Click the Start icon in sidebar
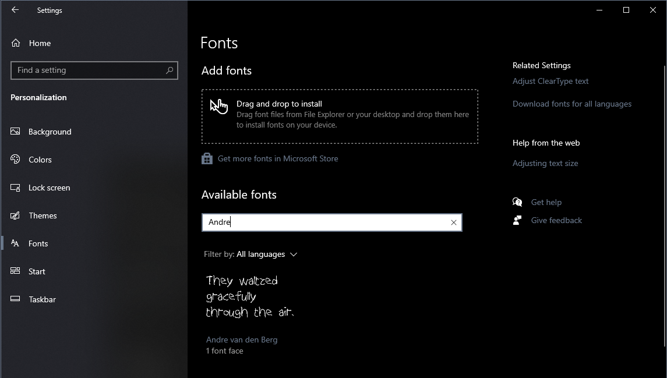 [16, 271]
